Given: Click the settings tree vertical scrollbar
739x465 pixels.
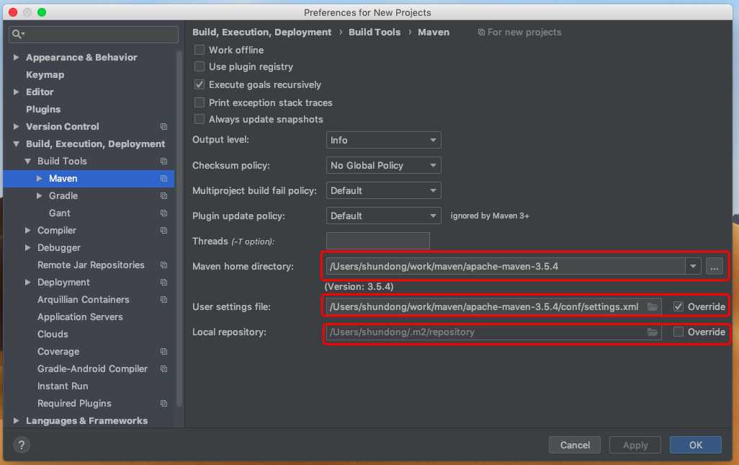Looking at the screenshot, I should [179, 229].
